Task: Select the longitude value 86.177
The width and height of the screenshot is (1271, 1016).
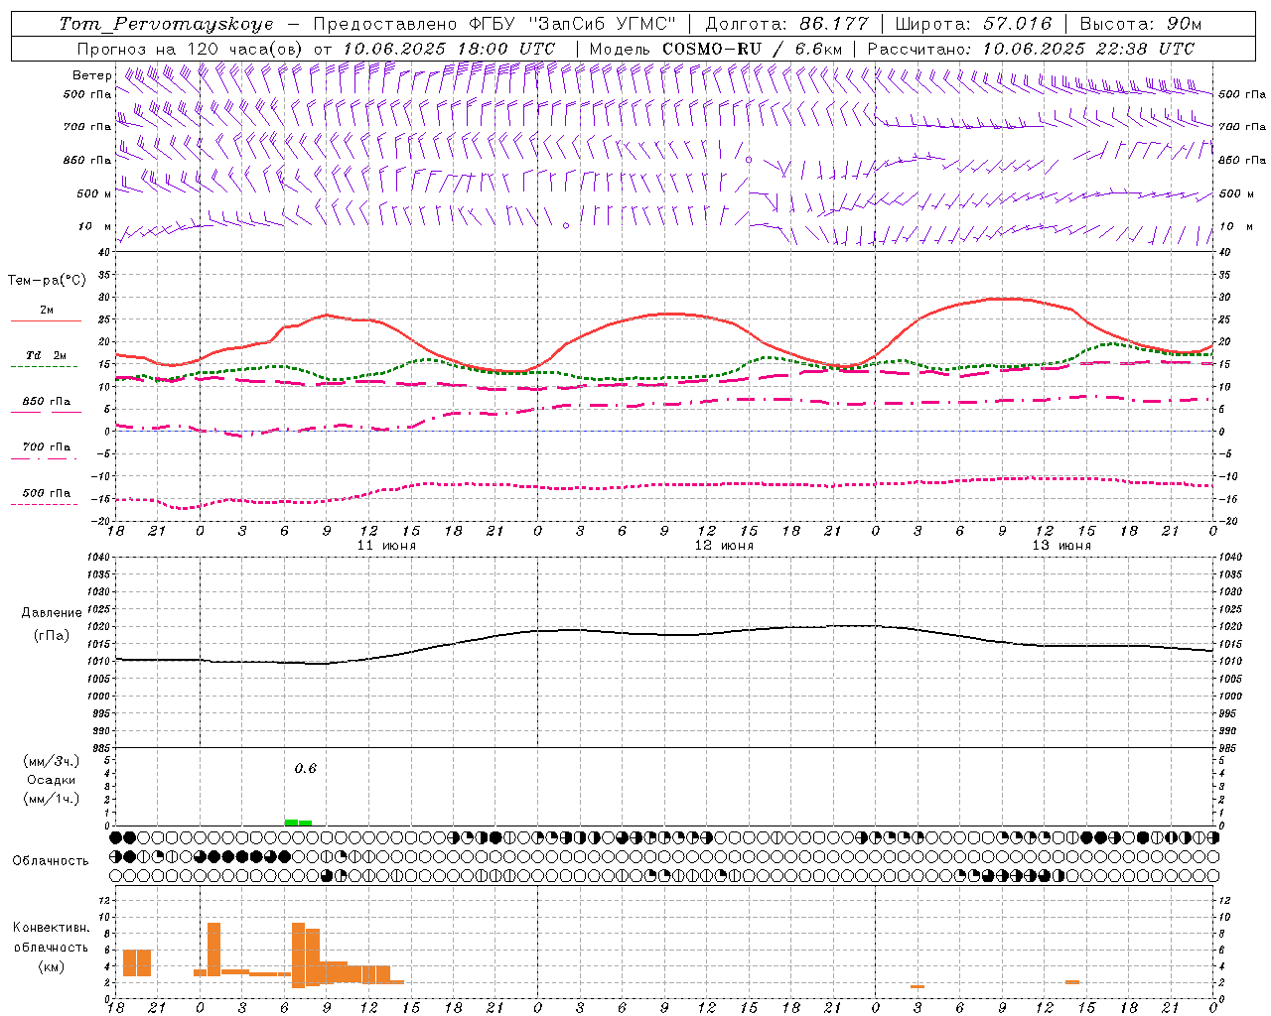Action: [x=834, y=24]
